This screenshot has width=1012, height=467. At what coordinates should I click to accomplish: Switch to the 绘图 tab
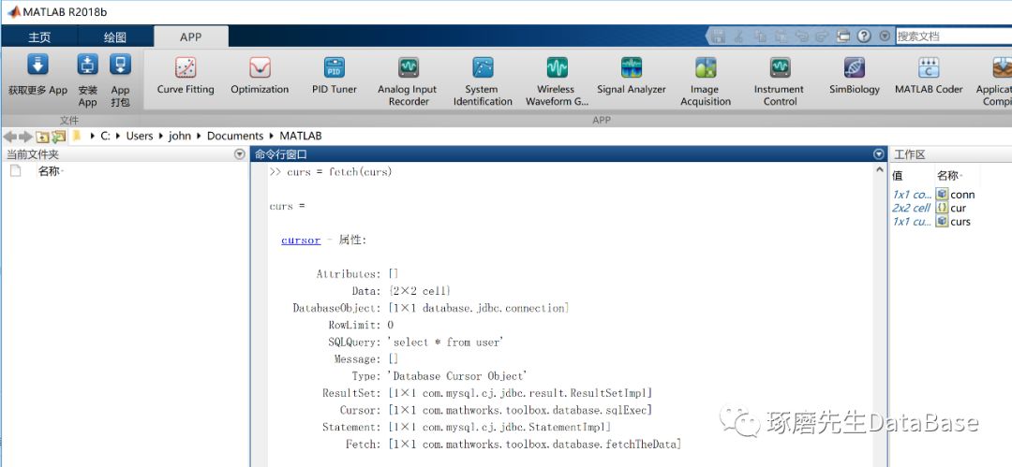[115, 36]
